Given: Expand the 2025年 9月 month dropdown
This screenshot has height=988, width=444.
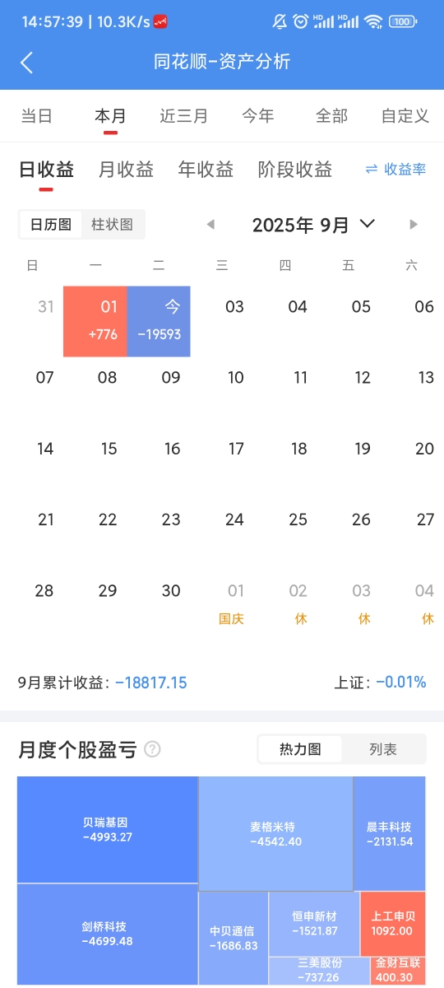Looking at the screenshot, I should pyautogui.click(x=313, y=224).
